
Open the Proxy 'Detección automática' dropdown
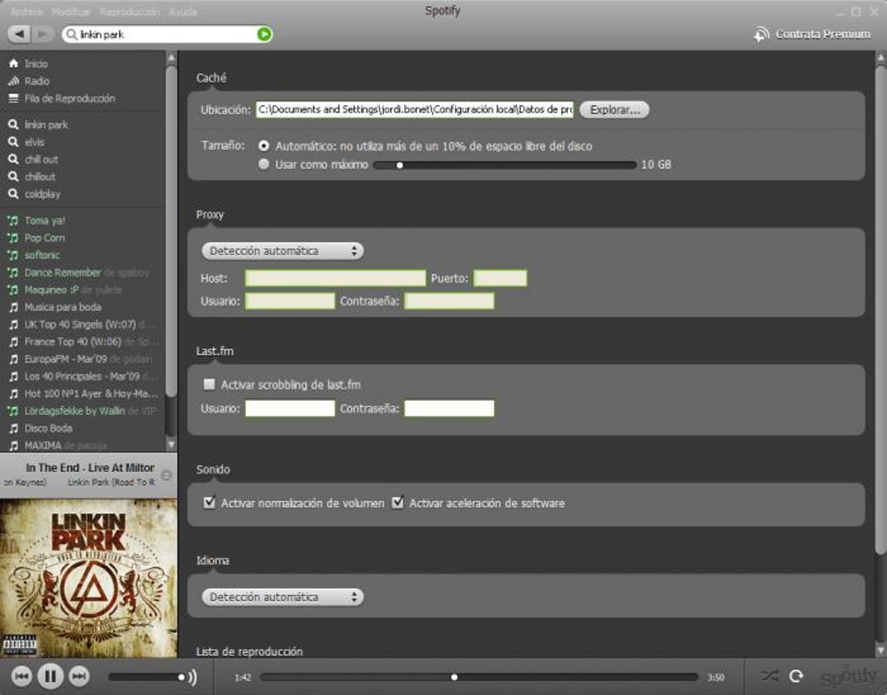(283, 251)
